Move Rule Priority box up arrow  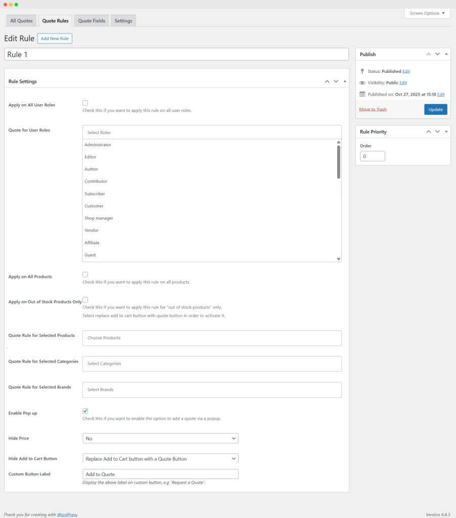click(x=429, y=132)
